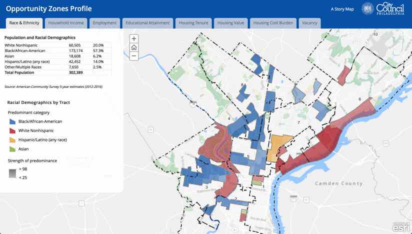Viewport: 412px width, 234px height.
Task: Click the Predominant category legend label
Action: (x=28, y=112)
